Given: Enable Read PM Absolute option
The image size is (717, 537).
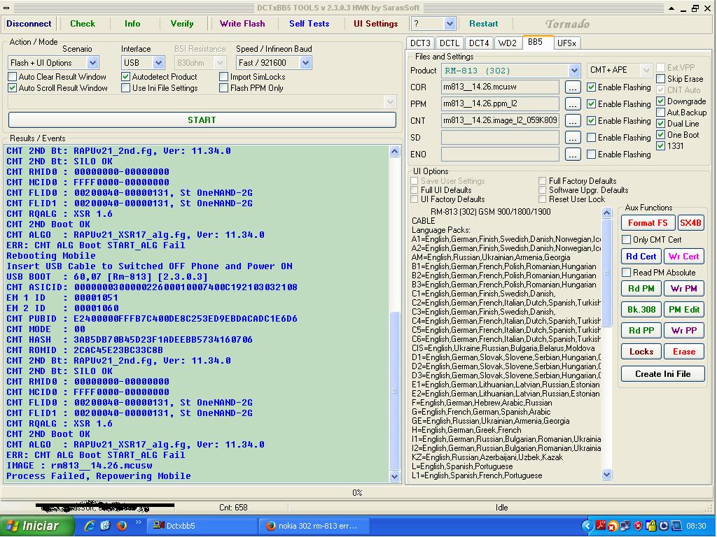Looking at the screenshot, I should [x=627, y=273].
